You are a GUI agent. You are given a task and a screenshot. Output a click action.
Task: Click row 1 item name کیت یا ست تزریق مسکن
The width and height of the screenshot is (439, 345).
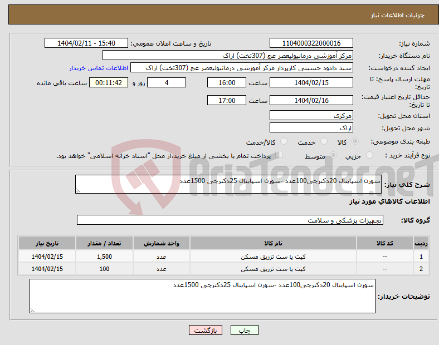click(x=273, y=257)
